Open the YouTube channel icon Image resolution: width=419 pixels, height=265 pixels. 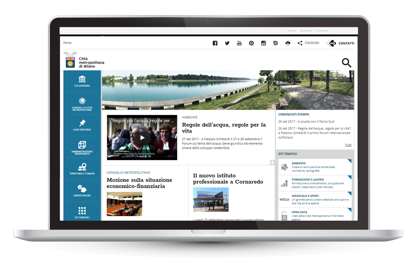click(239, 43)
